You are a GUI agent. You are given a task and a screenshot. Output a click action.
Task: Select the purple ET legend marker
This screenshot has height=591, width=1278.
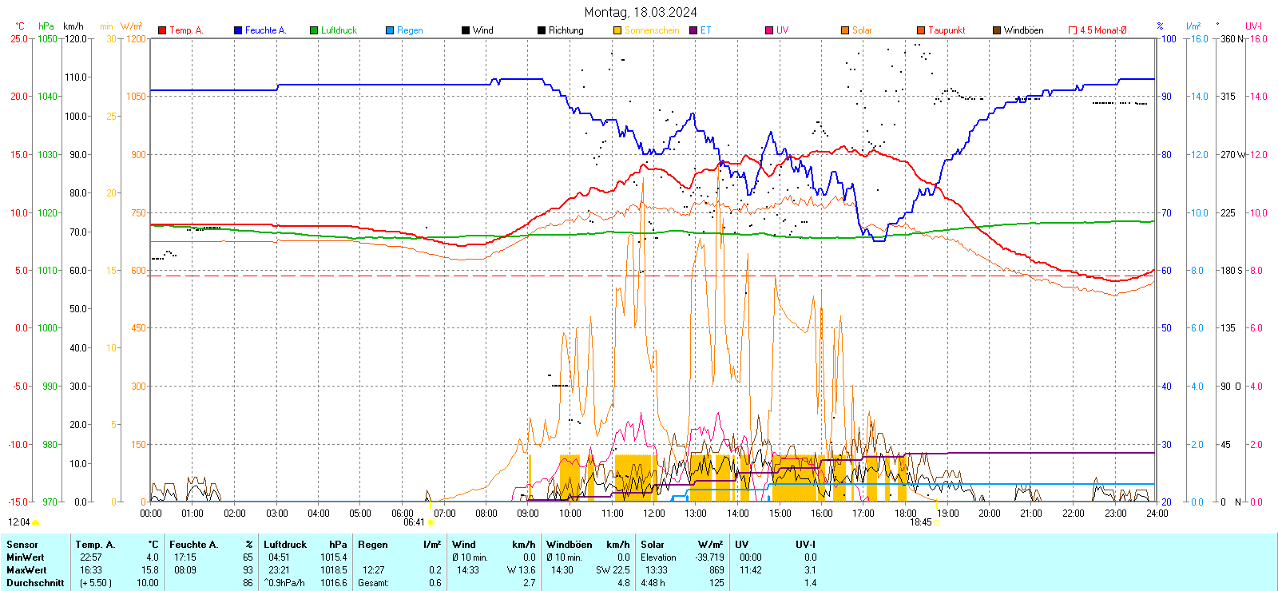point(693,30)
